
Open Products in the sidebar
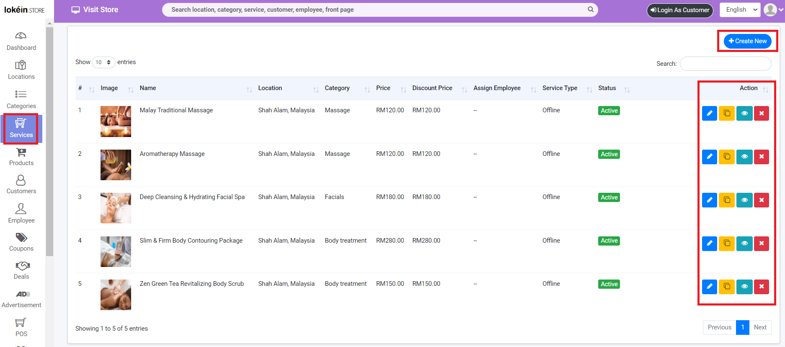[x=21, y=157]
